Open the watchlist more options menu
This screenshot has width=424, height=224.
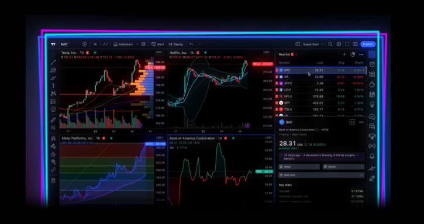click(x=361, y=54)
